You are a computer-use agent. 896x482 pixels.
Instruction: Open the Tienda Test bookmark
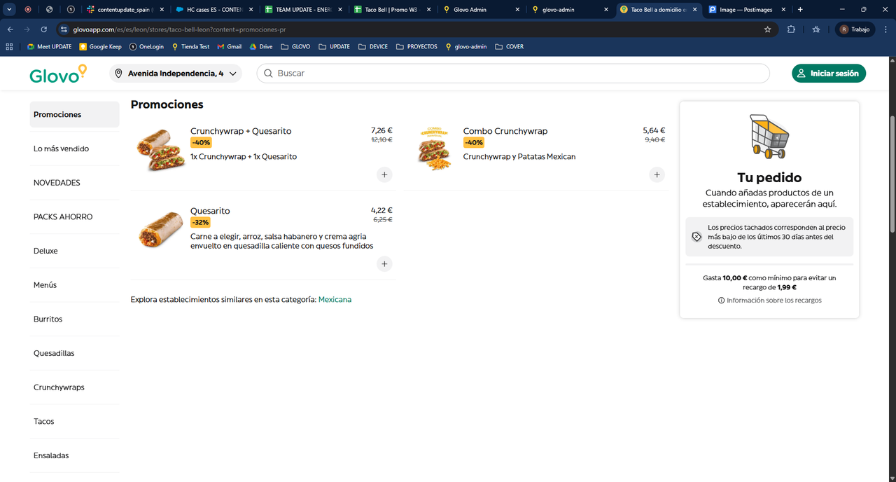[190, 47]
